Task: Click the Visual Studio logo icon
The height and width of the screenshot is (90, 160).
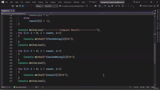Action: [3, 2]
